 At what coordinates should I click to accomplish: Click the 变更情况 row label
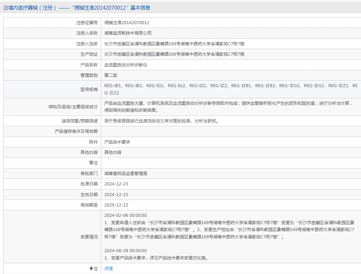[x=89, y=237]
